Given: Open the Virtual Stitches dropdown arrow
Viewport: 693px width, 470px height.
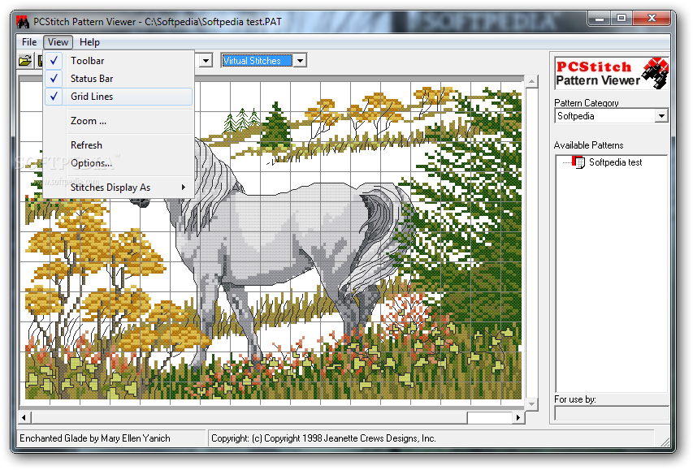Looking at the screenshot, I should [301, 61].
